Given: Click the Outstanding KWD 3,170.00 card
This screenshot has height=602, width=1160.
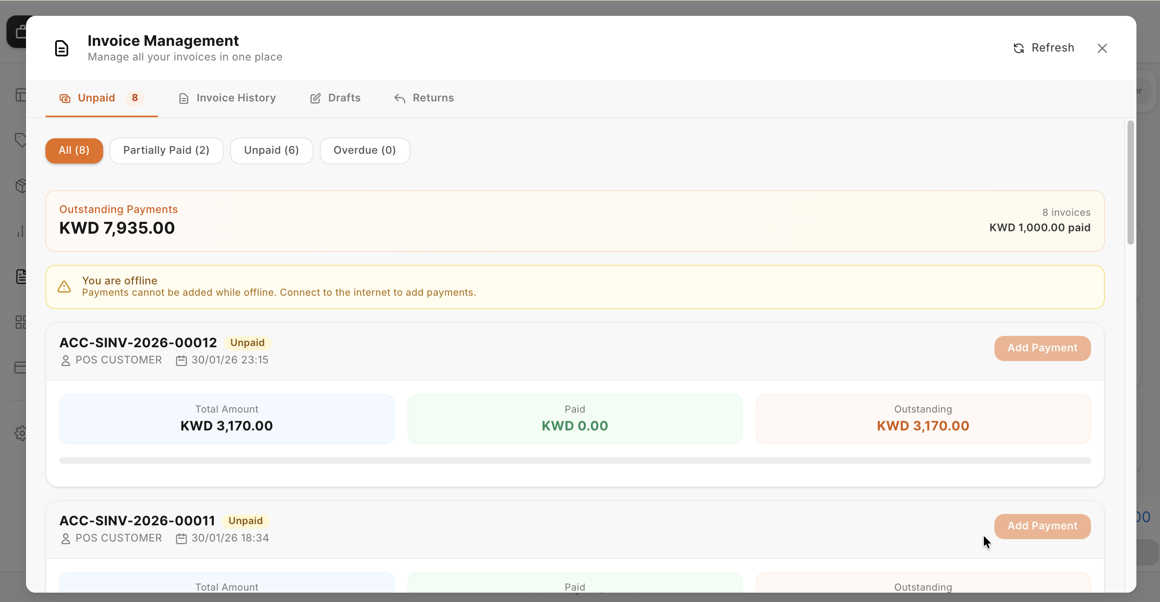Looking at the screenshot, I should [x=923, y=419].
